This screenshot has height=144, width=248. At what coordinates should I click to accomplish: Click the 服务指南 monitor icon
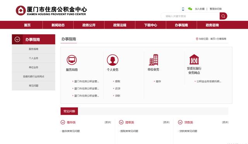(x=72, y=60)
